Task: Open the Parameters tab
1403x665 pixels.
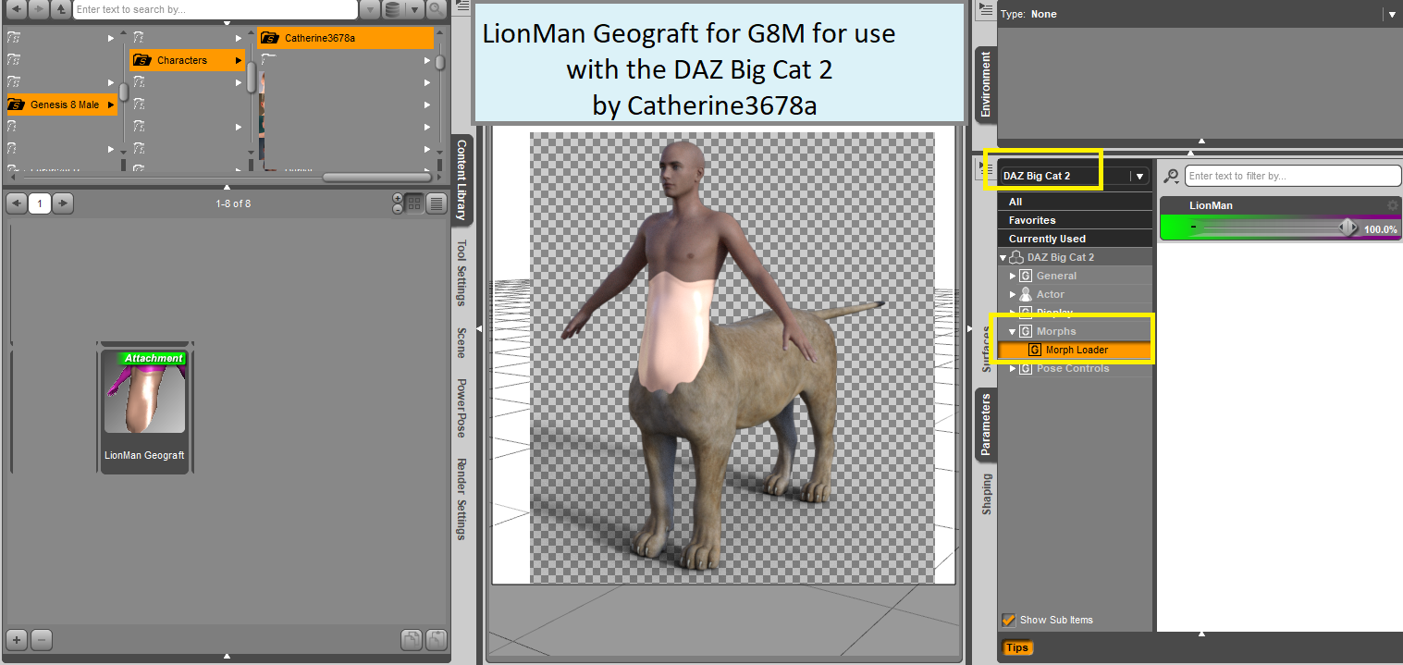Action: pos(986,425)
